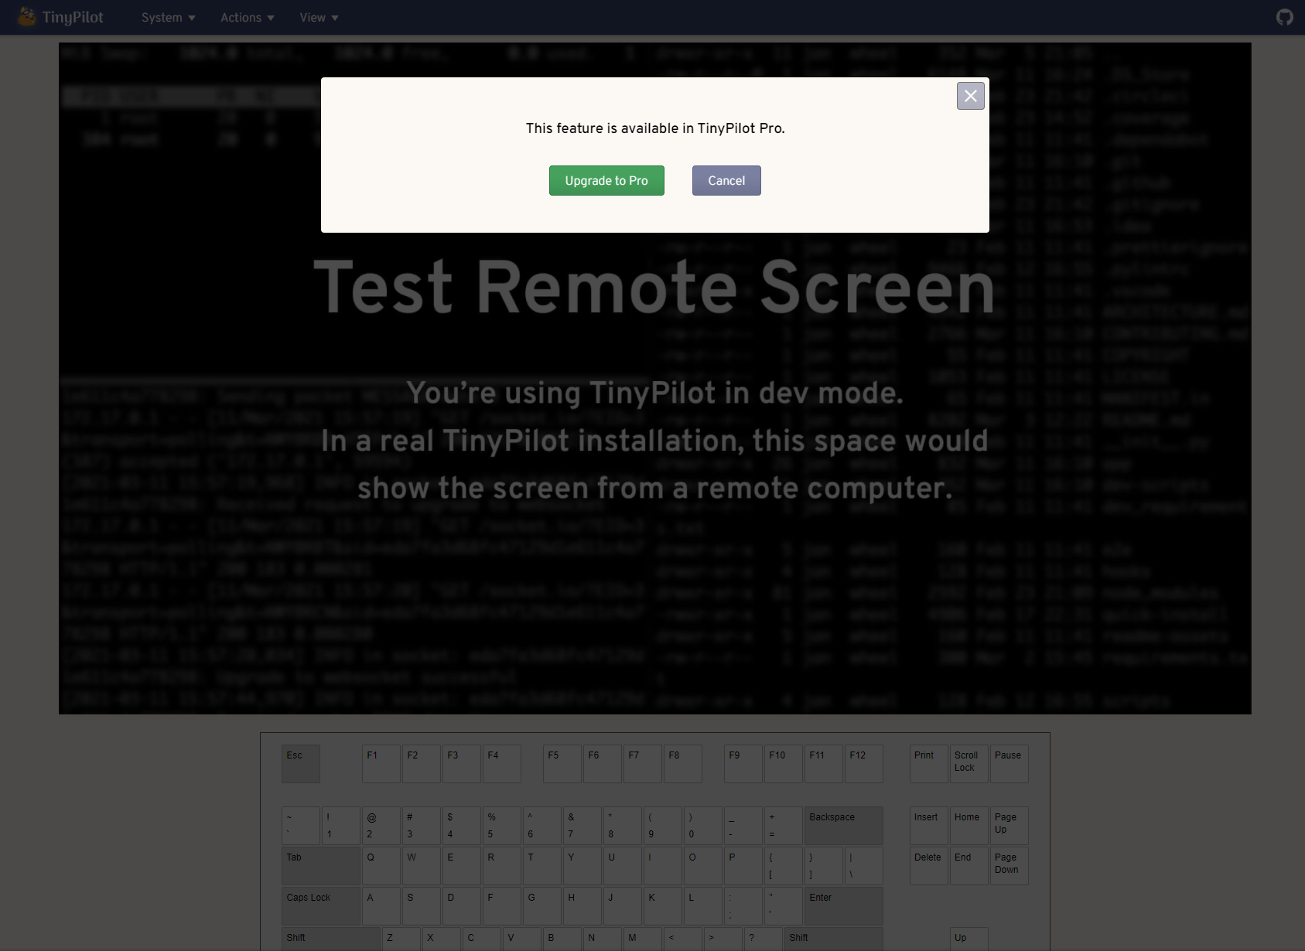Cancel the upgrade dialog
This screenshot has height=951, width=1305.
726,180
